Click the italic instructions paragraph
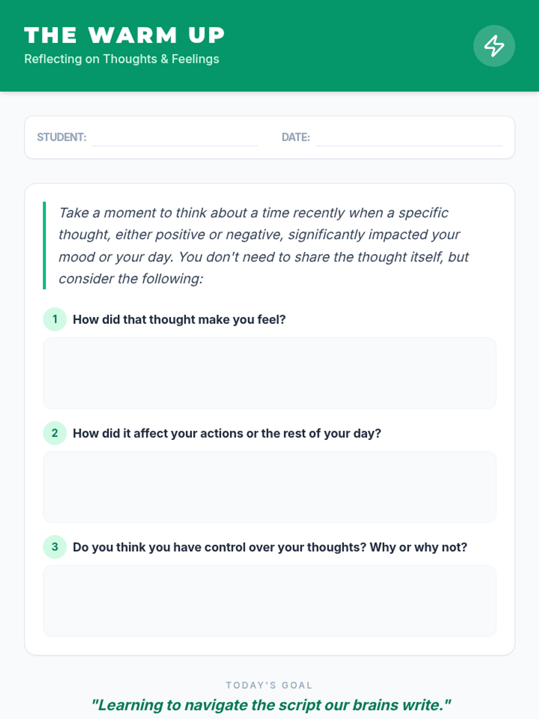Image resolution: width=539 pixels, height=719 pixels. (x=264, y=245)
